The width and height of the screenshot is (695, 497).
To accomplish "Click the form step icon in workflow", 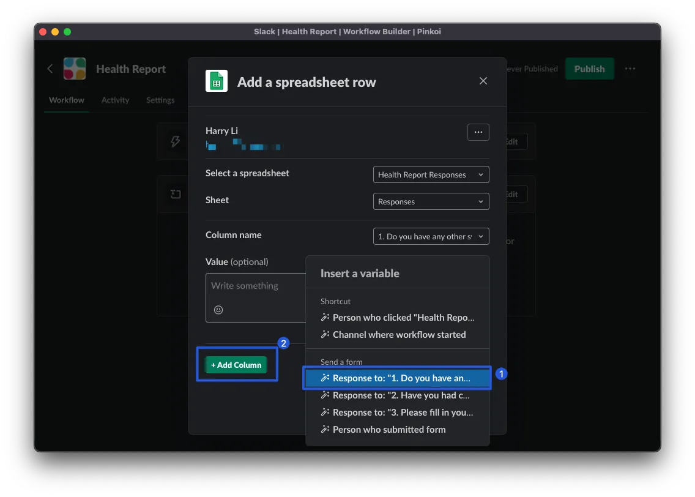I will click(x=176, y=194).
